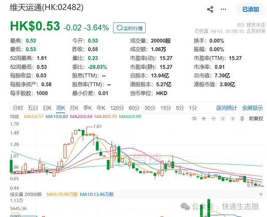Open the 区间统计 range statistics link
The image size is (267, 217).
(227, 108)
